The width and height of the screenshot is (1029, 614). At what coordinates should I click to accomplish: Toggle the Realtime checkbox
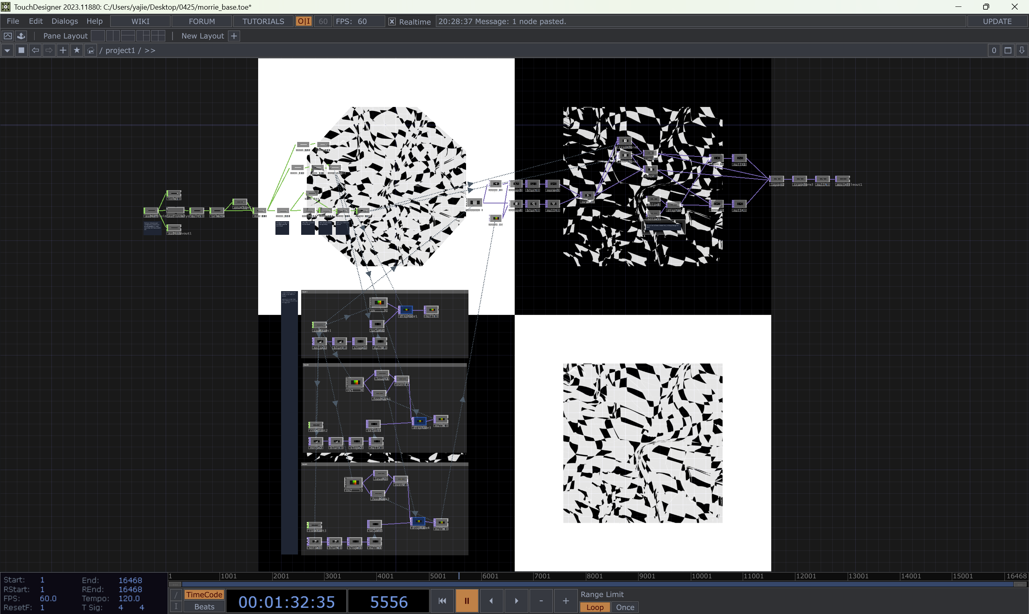coord(392,22)
